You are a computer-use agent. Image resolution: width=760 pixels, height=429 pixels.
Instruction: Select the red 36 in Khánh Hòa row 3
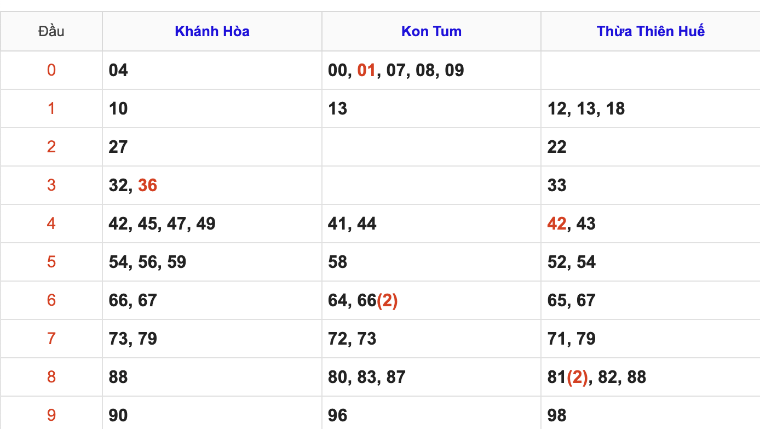click(x=147, y=185)
